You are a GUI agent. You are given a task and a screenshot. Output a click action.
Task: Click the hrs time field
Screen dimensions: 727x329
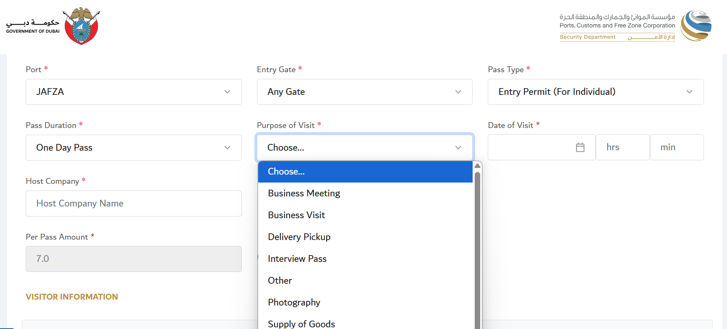pos(622,147)
